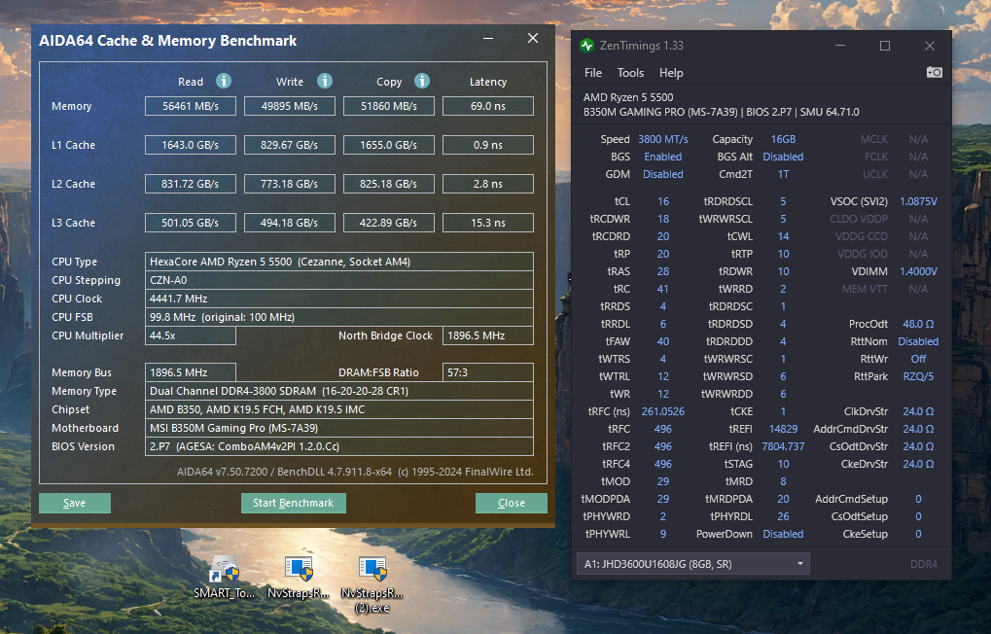Image resolution: width=991 pixels, height=634 pixels.
Task: Click the BGS Enabled value
Action: point(663,157)
